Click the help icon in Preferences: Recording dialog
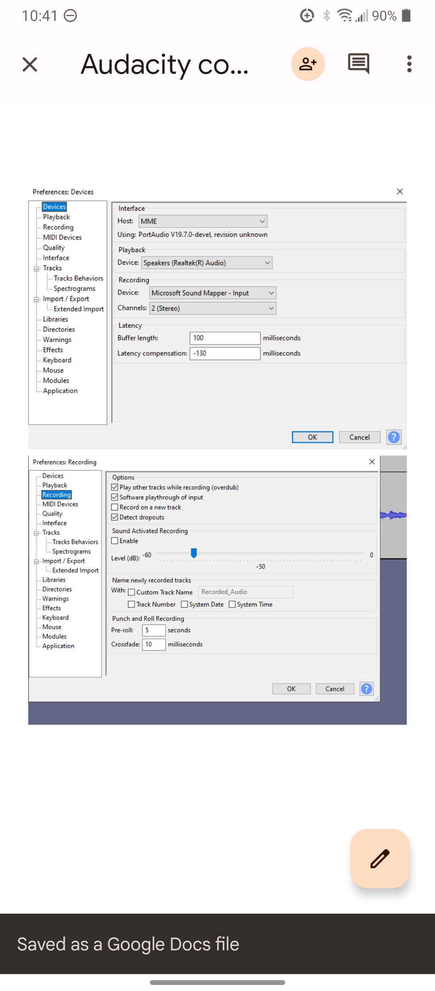Viewport: 435px width, 991px height. (367, 689)
